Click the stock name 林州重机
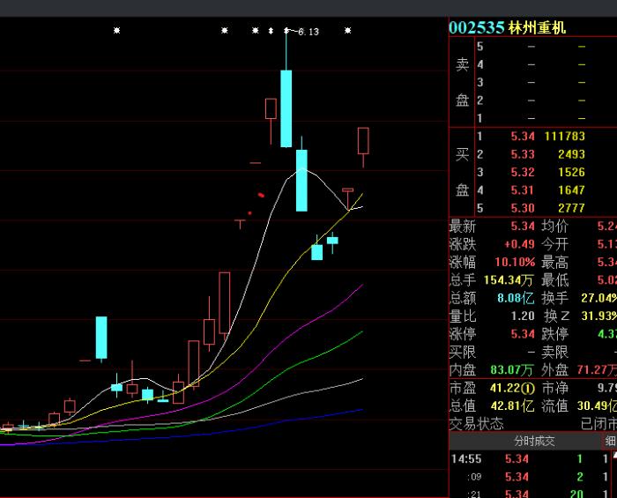This screenshot has height=498, width=617. pyautogui.click(x=538, y=27)
